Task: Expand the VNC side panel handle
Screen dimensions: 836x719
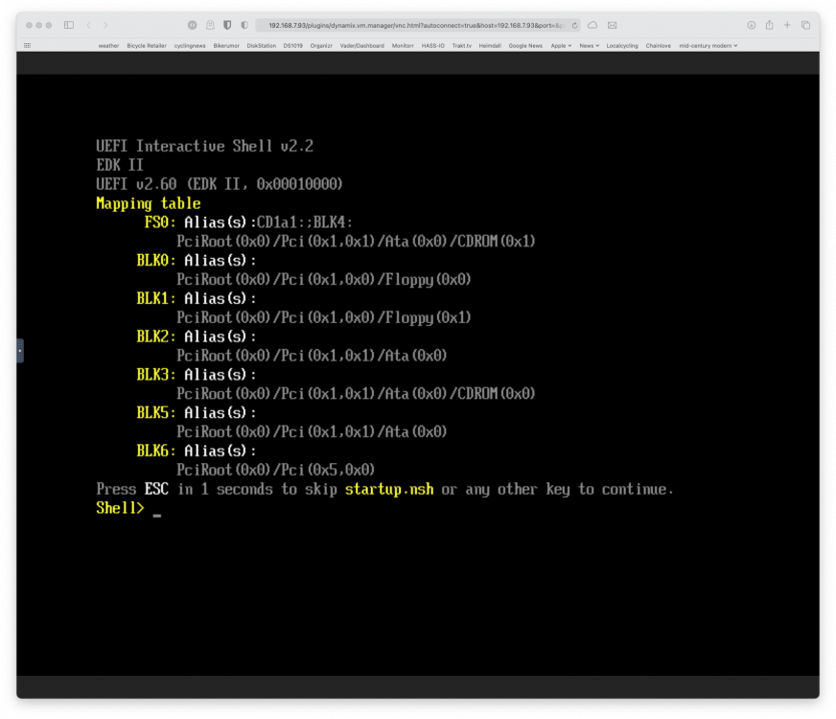Action: click(x=20, y=351)
